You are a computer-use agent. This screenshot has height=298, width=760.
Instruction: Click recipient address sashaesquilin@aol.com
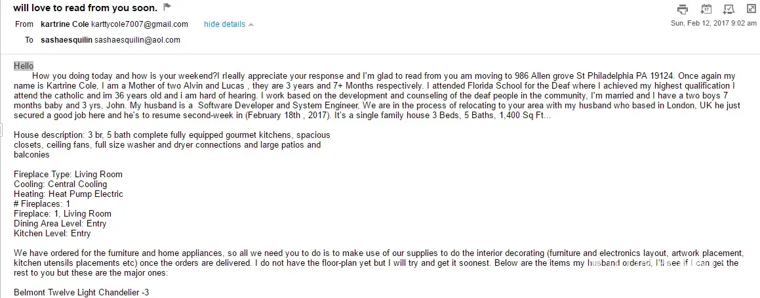[137, 40]
